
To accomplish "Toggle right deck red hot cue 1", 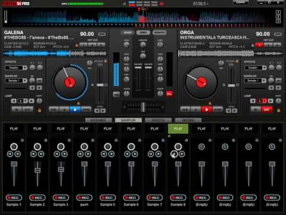I will (259, 45).
